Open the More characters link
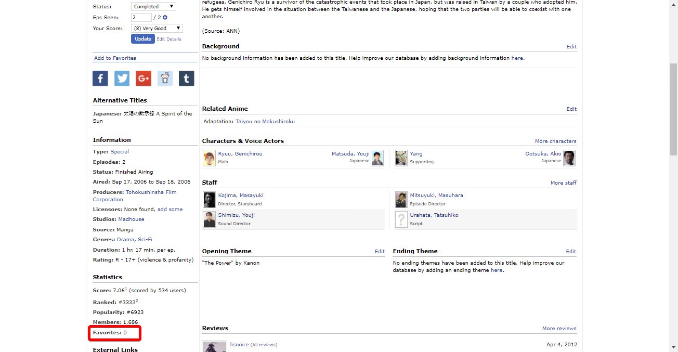This screenshot has height=352, width=678. [555, 141]
